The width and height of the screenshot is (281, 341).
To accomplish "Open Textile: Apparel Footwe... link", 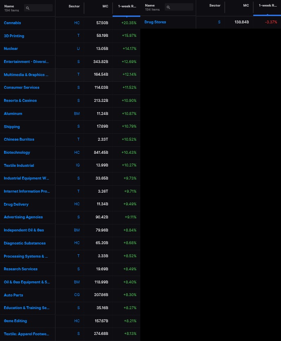I will pyautogui.click(x=27, y=334).
